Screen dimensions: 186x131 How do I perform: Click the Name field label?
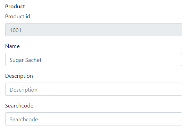click(x=12, y=46)
